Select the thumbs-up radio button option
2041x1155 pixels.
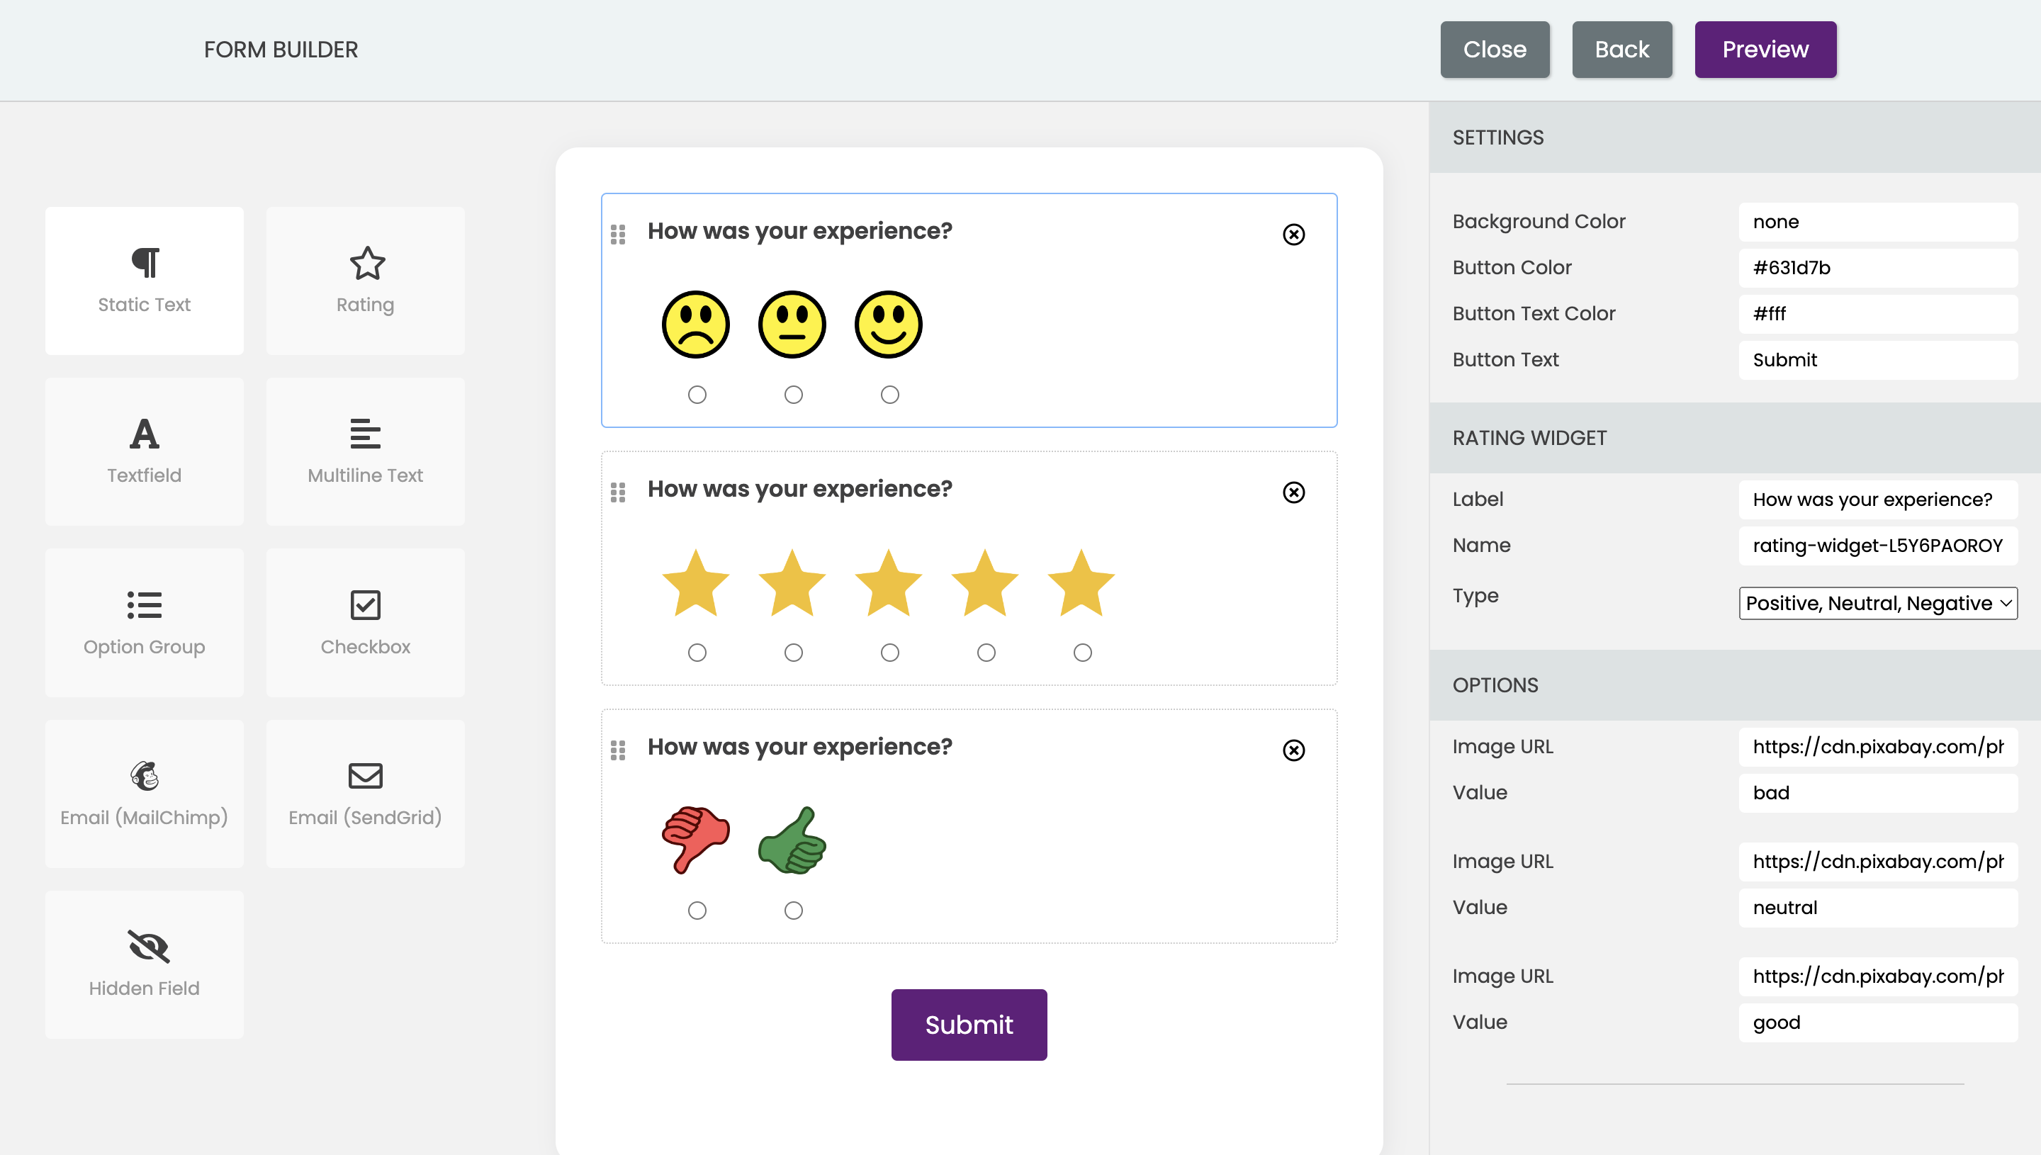(794, 910)
